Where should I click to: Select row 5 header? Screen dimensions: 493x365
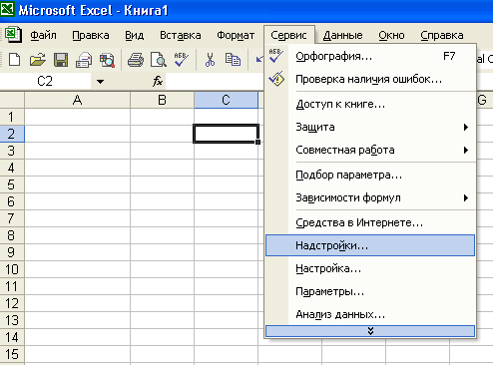point(12,184)
